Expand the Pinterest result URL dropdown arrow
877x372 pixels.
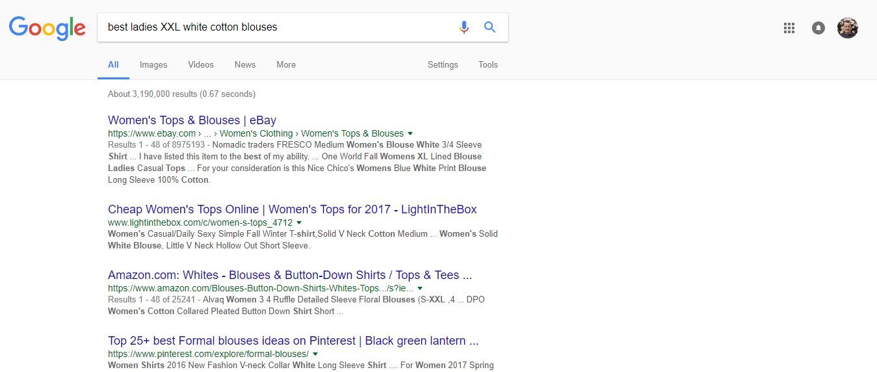point(315,354)
